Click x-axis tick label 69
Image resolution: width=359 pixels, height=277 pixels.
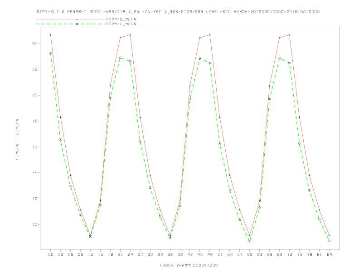pos(280,254)
